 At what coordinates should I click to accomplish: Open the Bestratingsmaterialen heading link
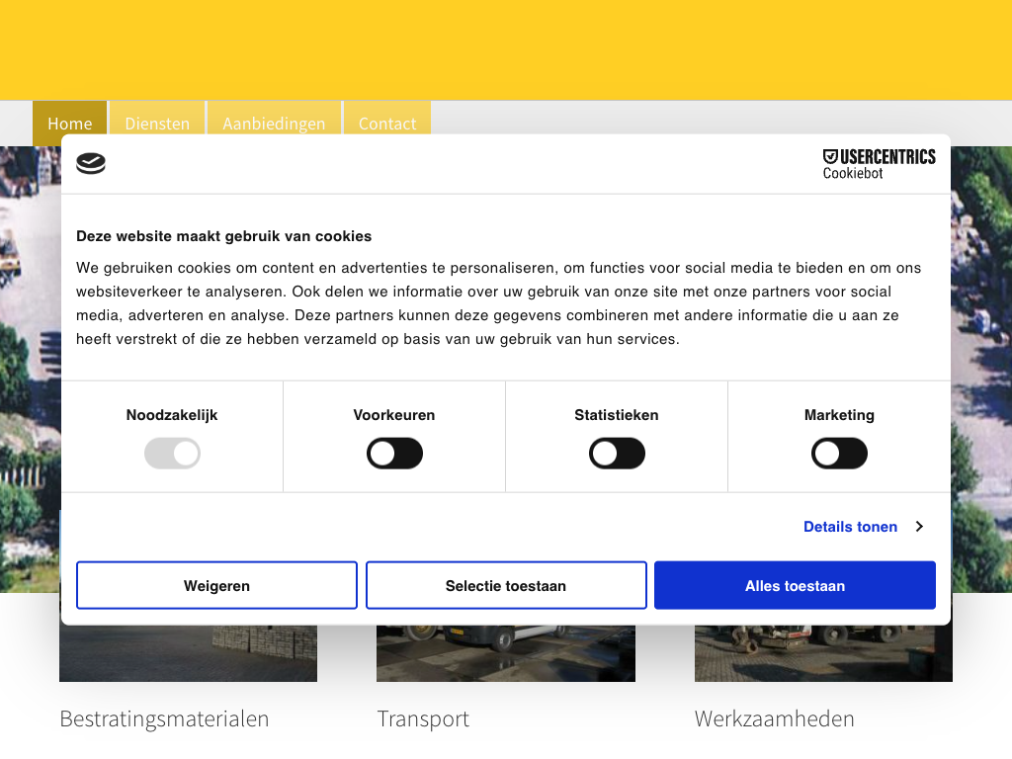164,718
